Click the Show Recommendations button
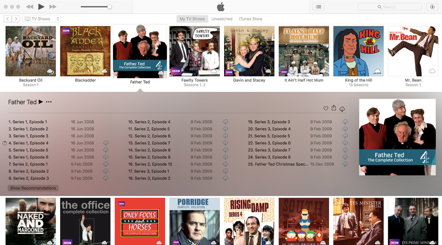 33,188
